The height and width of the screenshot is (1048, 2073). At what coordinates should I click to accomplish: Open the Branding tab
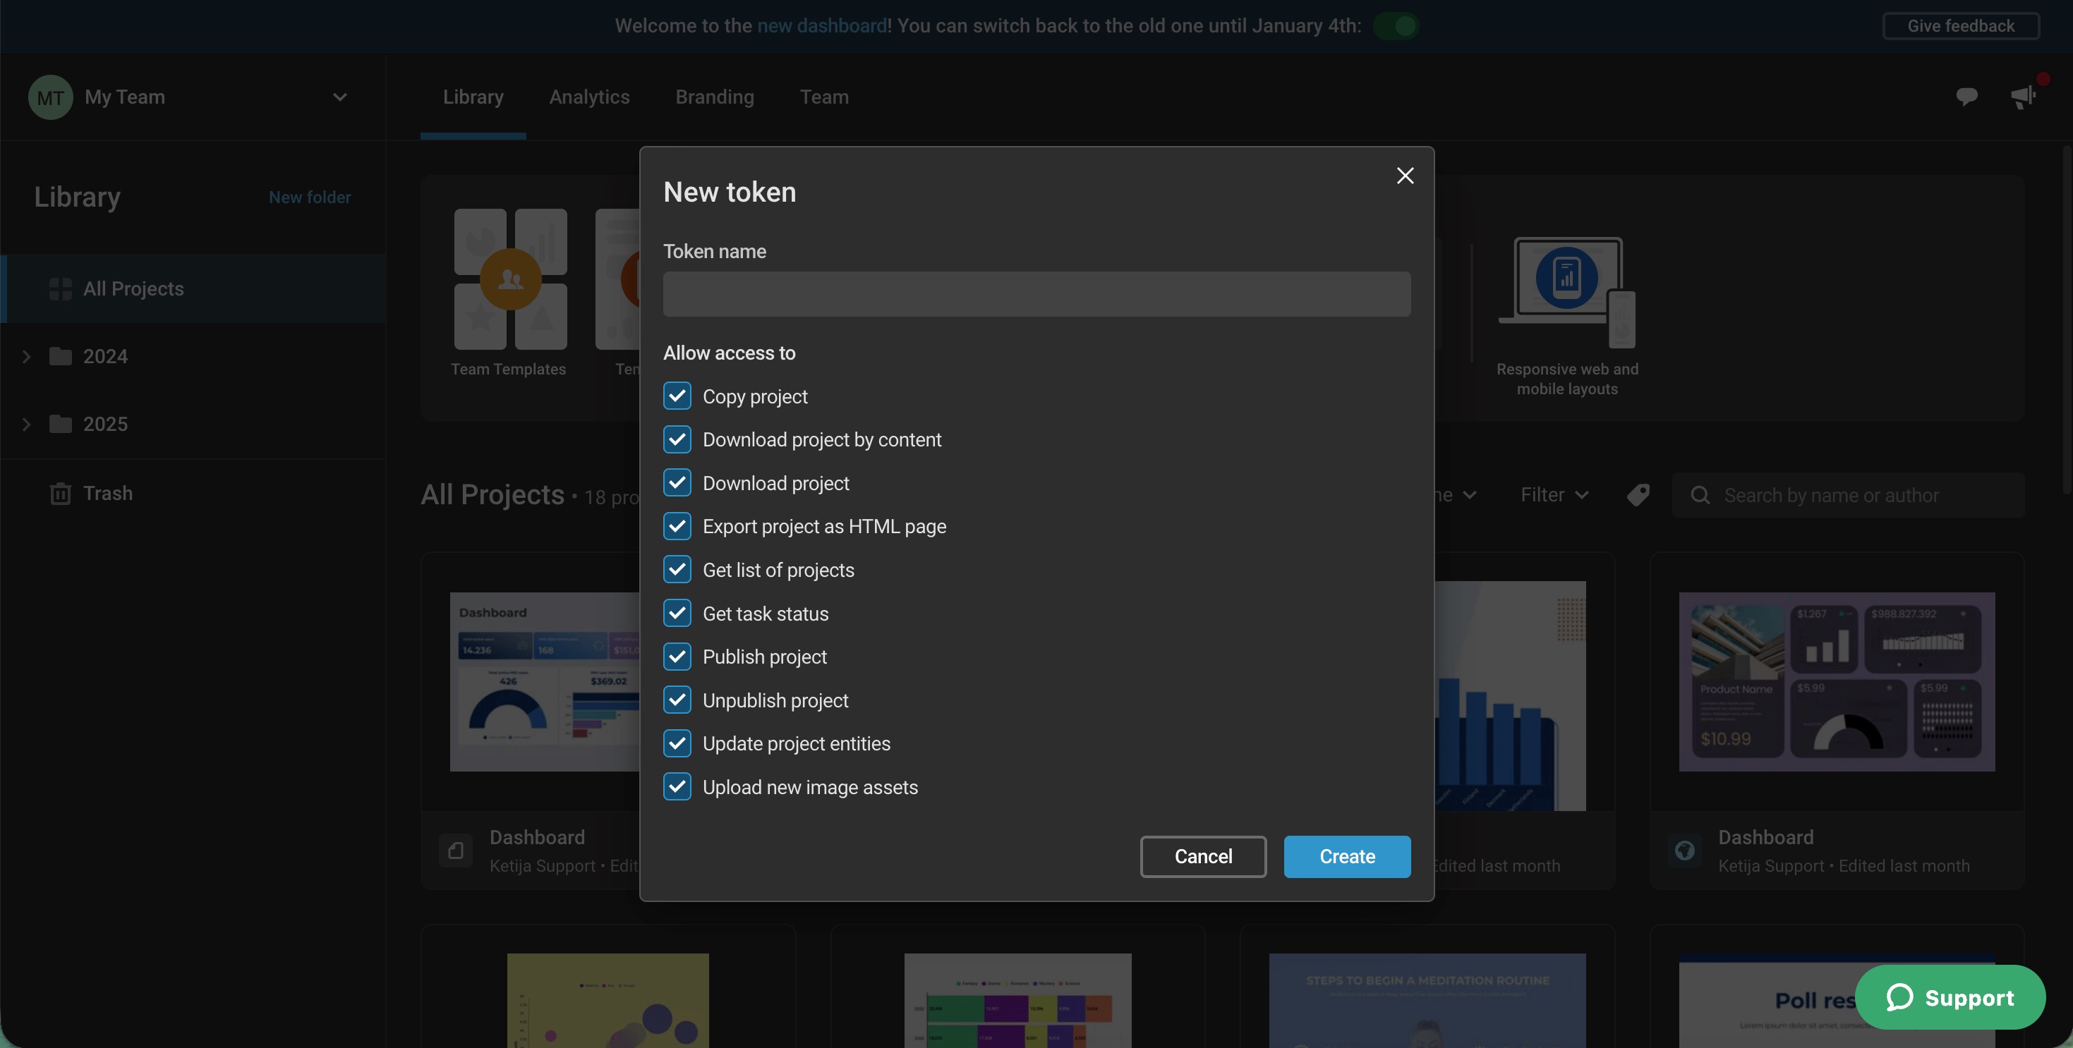tap(714, 97)
